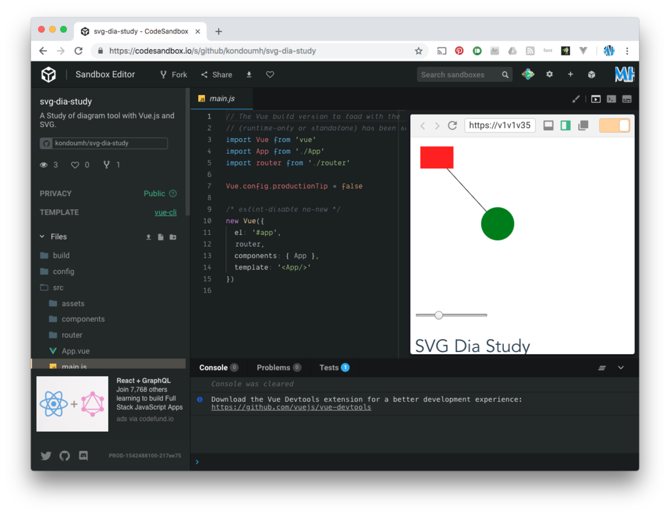Viewport: 670px width, 515px height.
Task: Download the sandbox as zip
Action: point(249,75)
